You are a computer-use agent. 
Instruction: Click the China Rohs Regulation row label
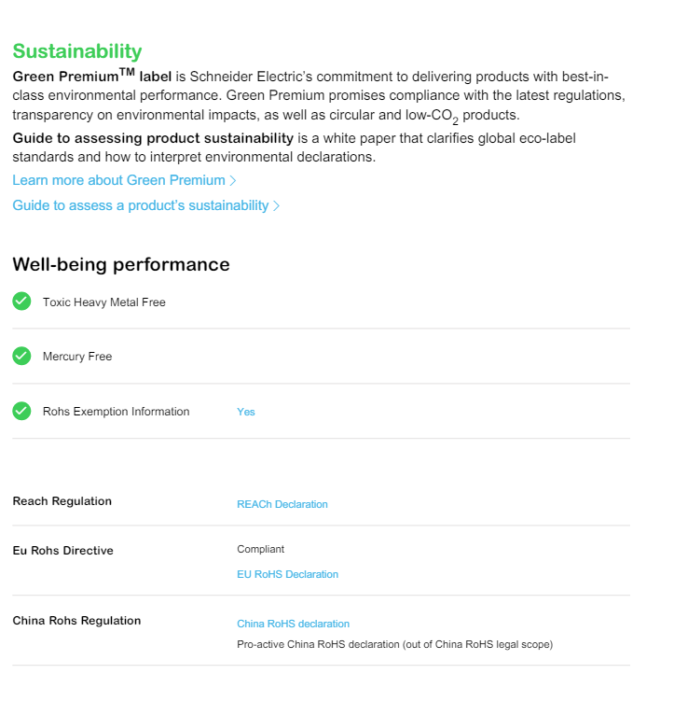76,621
